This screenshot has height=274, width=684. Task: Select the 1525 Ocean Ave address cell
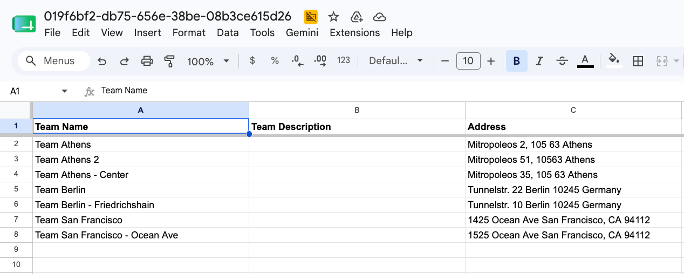[x=573, y=235]
